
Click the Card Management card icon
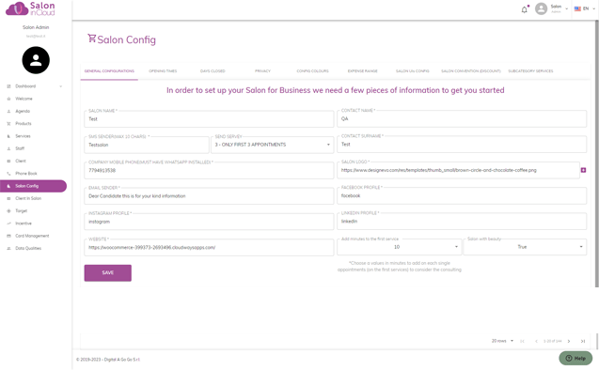pyautogui.click(x=8, y=236)
